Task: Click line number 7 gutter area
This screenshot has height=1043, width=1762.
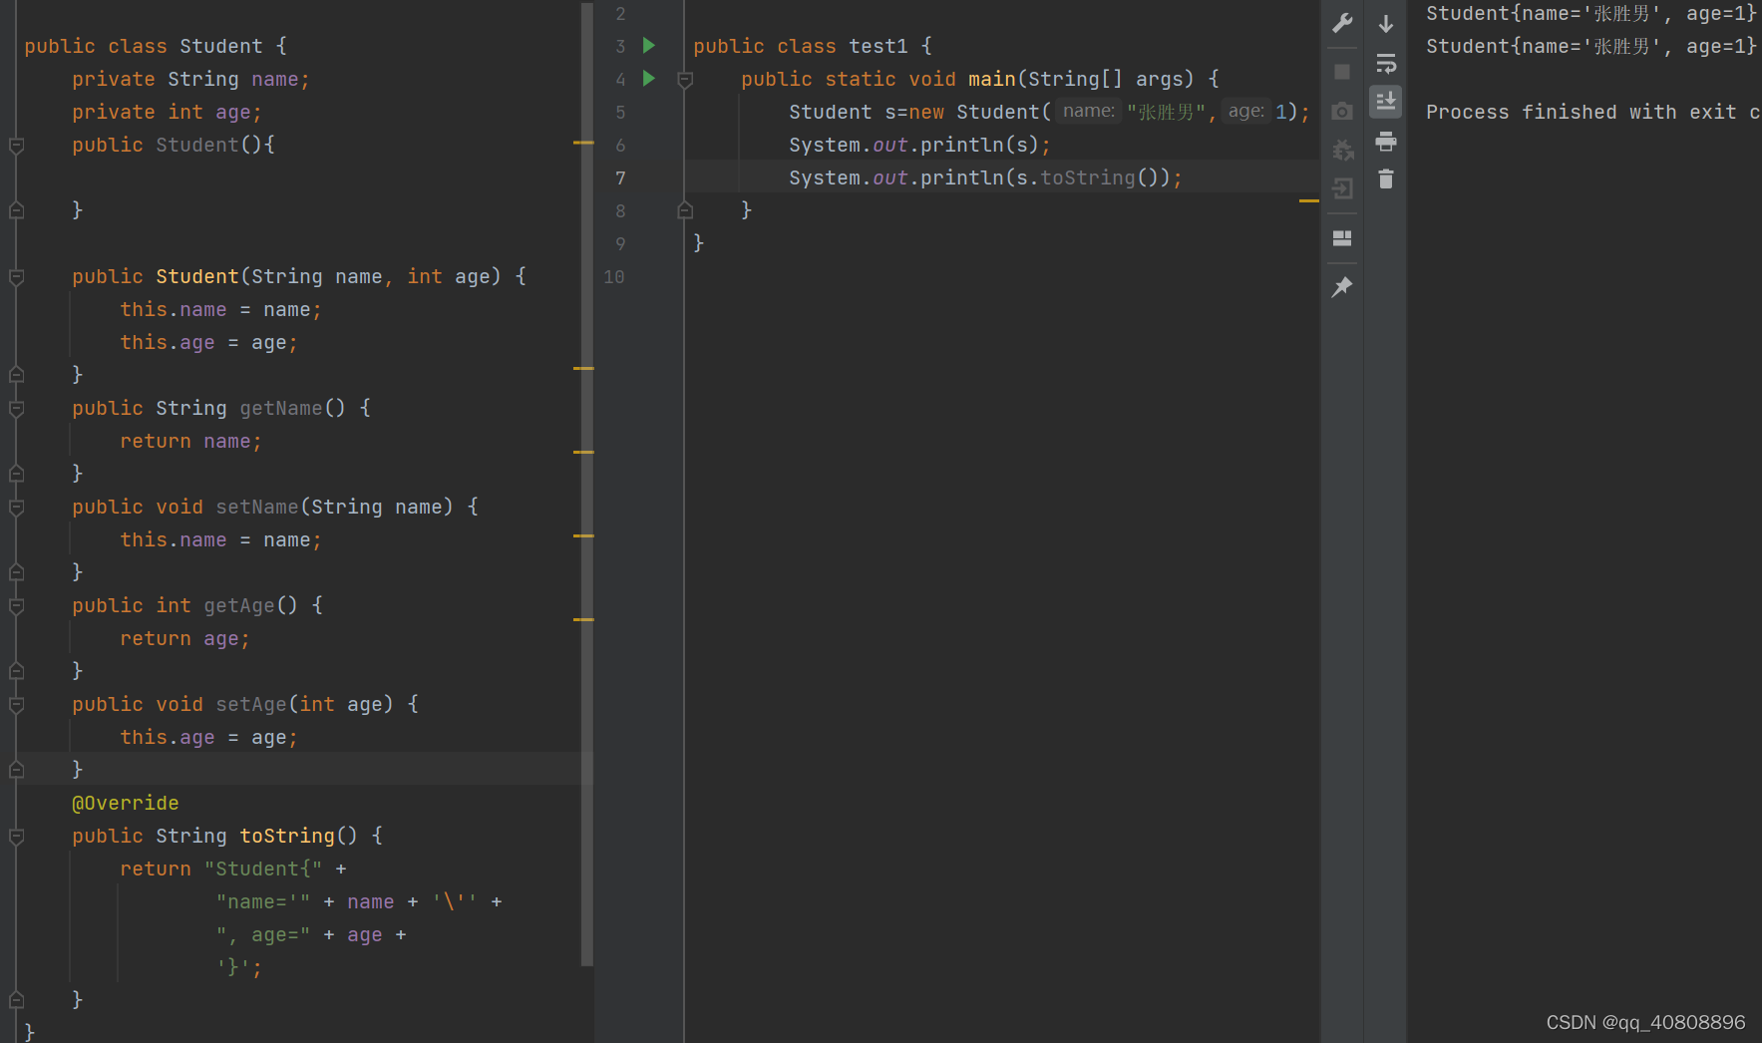Action: (620, 177)
